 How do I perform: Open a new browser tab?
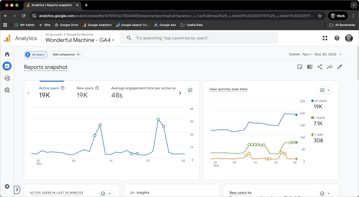coord(86,5)
